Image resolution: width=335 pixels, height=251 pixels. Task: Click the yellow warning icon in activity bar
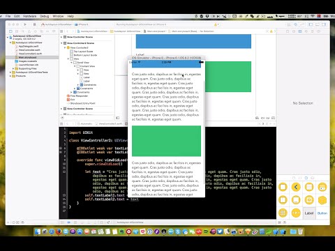[x=216, y=24]
